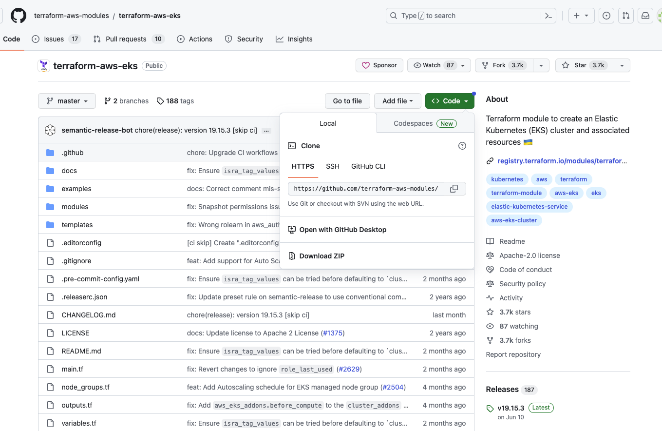Click the Clone help question-mark icon
The height and width of the screenshot is (431, 662).
click(x=462, y=146)
